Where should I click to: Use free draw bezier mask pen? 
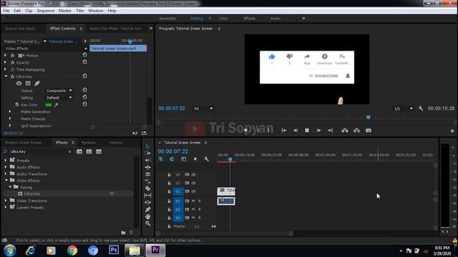coord(37,84)
